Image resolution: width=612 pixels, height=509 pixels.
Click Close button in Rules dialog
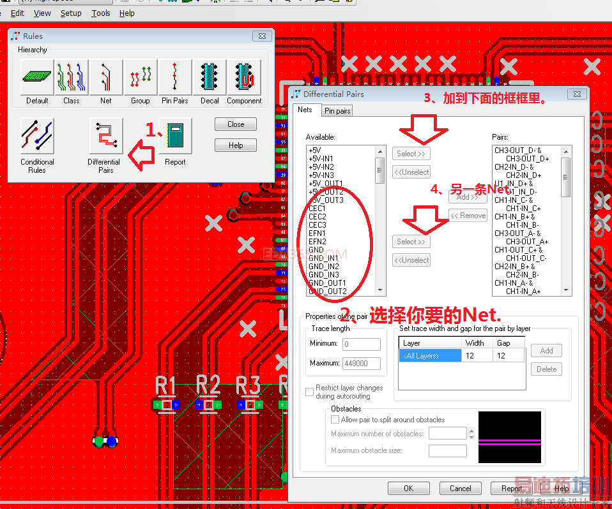[x=236, y=124]
